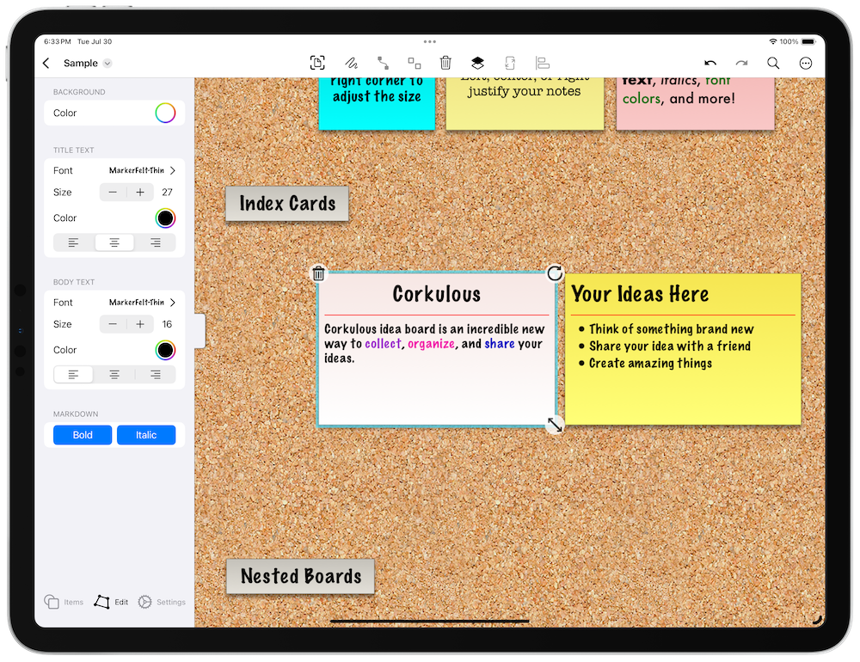
Task: Delete the Corkulous card via trash handle
Action: coord(318,273)
